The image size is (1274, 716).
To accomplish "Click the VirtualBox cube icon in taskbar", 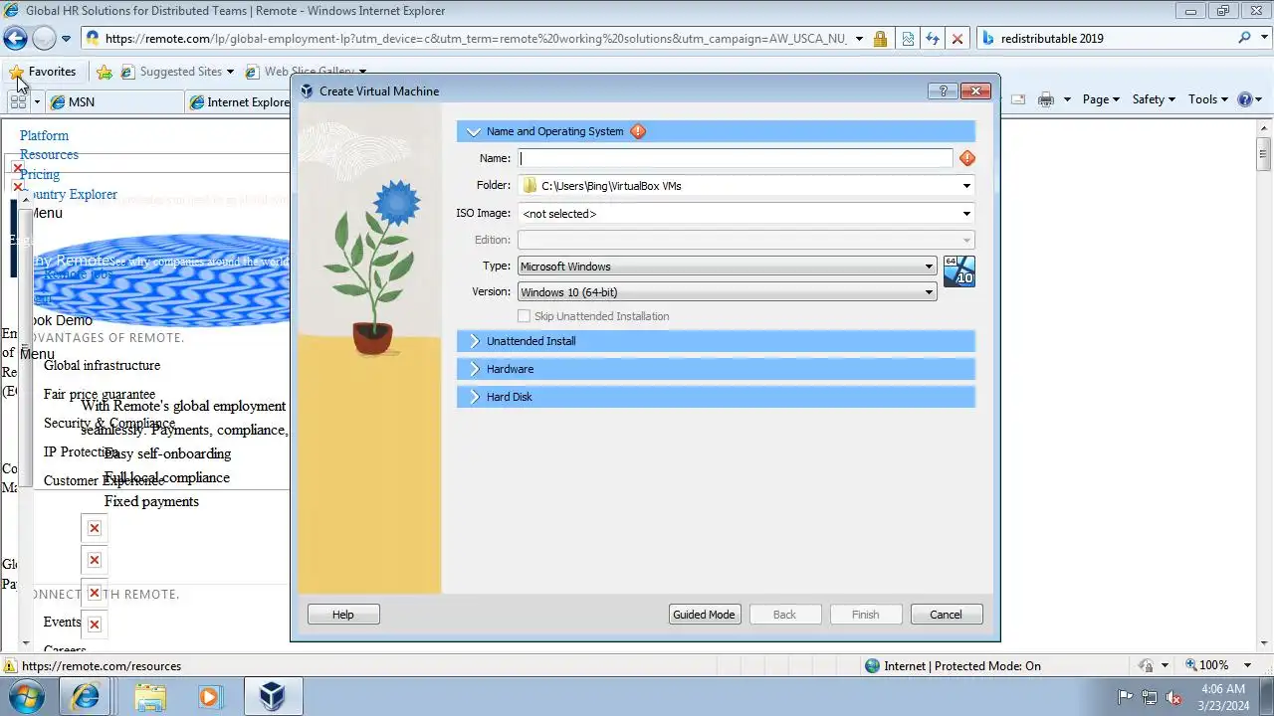I will pyautogui.click(x=272, y=696).
